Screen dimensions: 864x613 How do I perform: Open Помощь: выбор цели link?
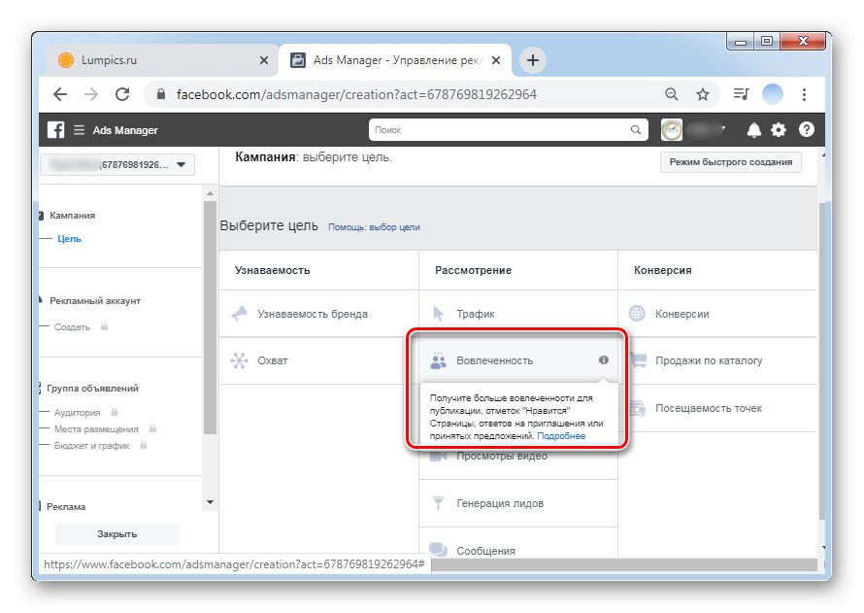point(374,227)
